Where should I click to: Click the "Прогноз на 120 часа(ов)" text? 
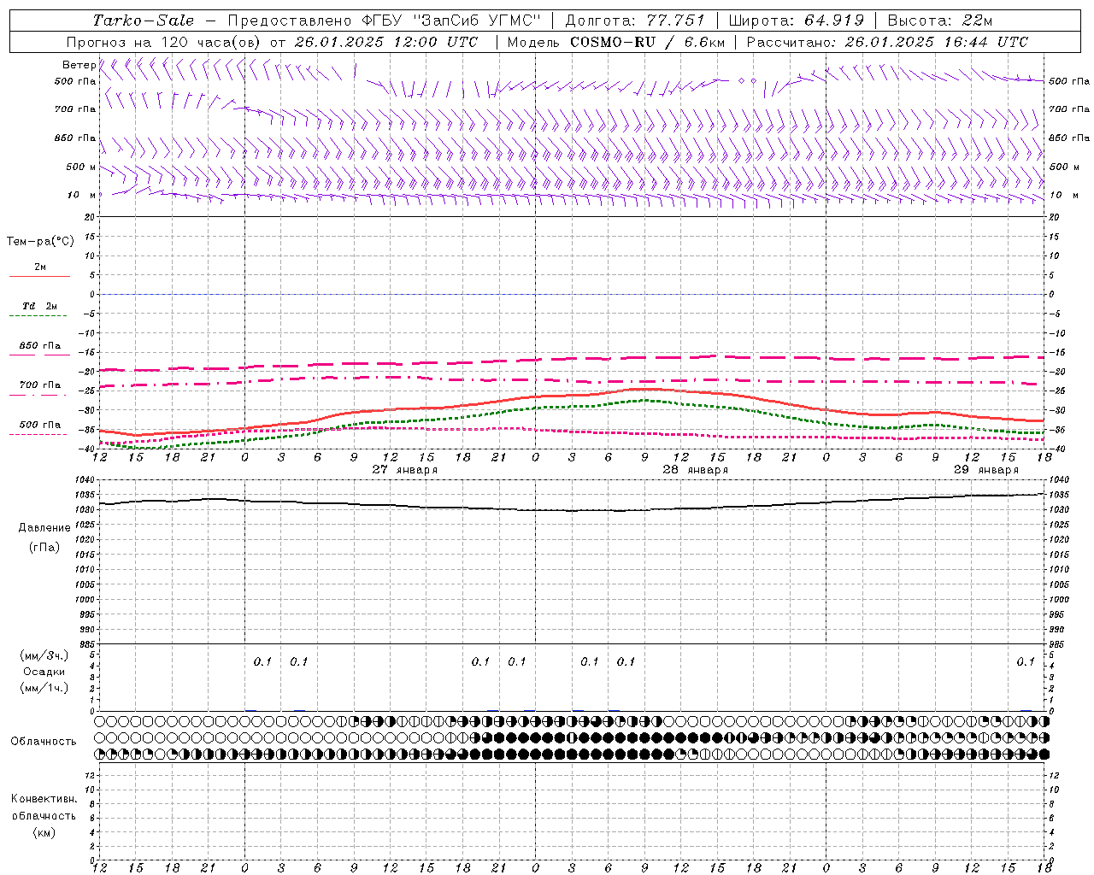[164, 42]
